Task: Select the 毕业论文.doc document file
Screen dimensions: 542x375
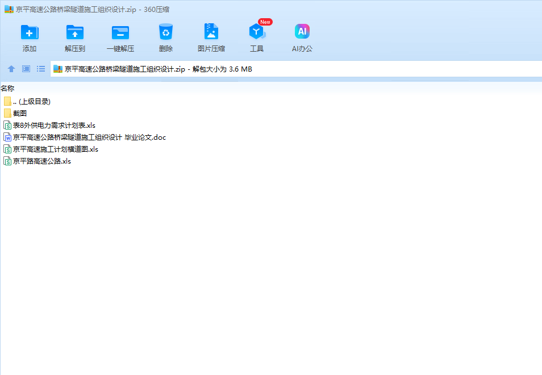Action: click(85, 137)
